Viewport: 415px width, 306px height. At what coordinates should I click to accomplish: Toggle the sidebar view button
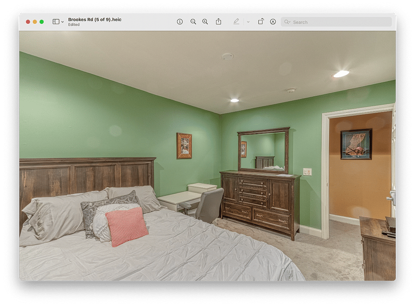[56, 22]
